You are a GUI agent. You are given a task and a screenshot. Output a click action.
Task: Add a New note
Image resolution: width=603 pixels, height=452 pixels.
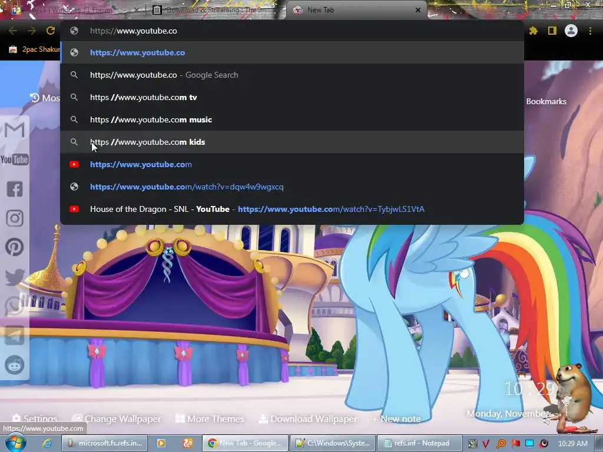tap(396, 418)
